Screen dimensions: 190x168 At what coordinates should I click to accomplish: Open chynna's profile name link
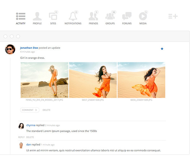31,125
